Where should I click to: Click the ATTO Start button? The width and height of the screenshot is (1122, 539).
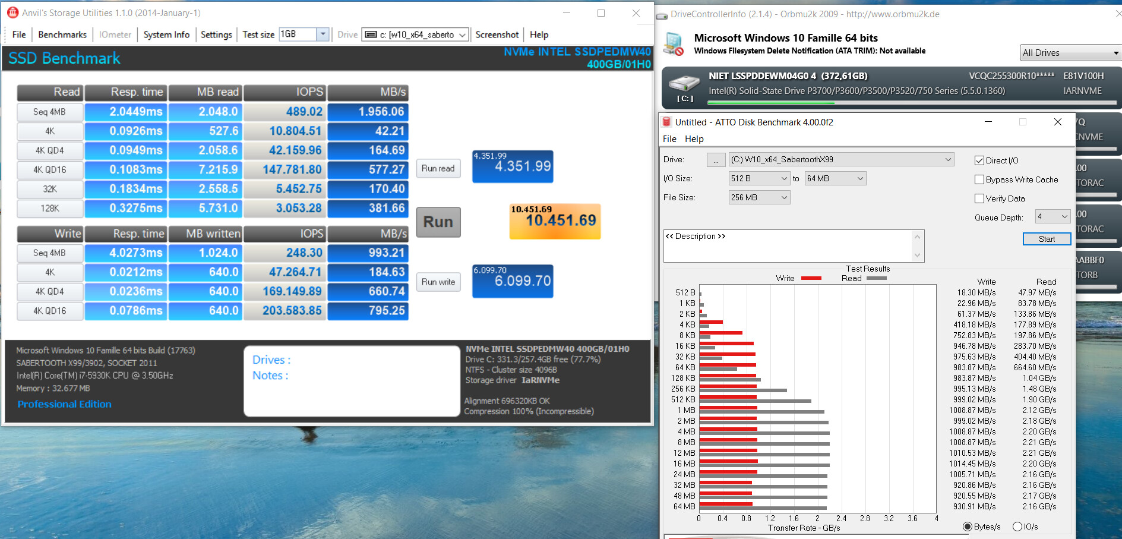(x=1047, y=239)
